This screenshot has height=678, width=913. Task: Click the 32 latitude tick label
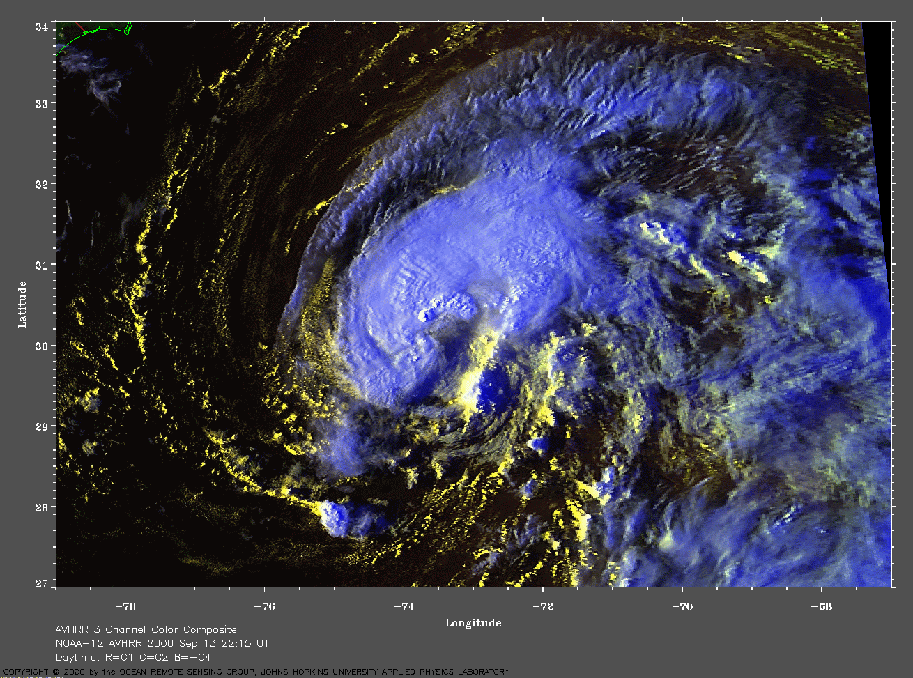click(41, 185)
